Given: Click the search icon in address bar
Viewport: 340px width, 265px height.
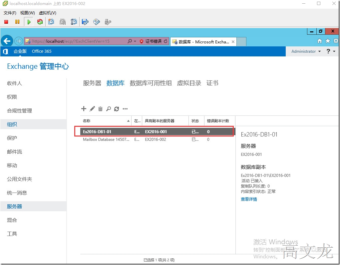Looking at the screenshot, I should click(x=130, y=41).
